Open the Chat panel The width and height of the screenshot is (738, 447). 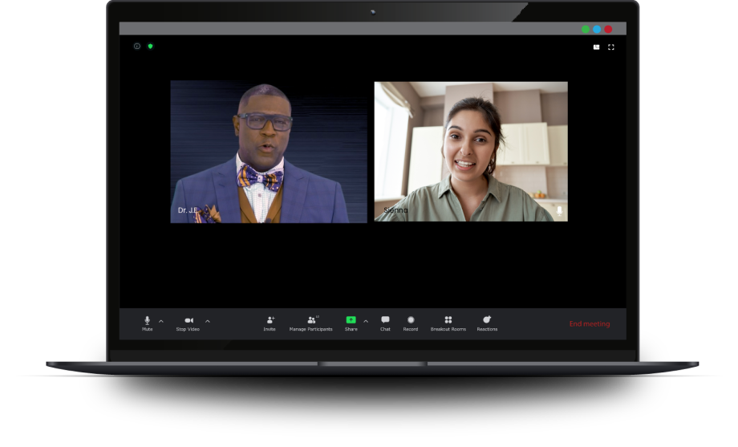point(385,323)
